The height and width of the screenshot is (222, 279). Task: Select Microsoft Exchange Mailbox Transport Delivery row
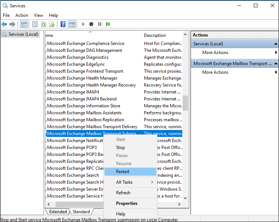[114, 127]
